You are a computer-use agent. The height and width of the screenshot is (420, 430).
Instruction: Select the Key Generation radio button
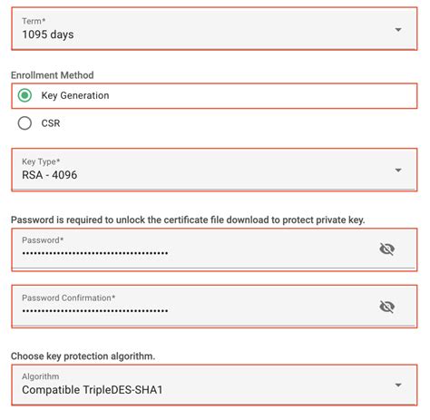(24, 95)
